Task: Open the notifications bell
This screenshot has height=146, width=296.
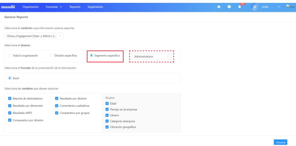Action: tap(239, 7)
